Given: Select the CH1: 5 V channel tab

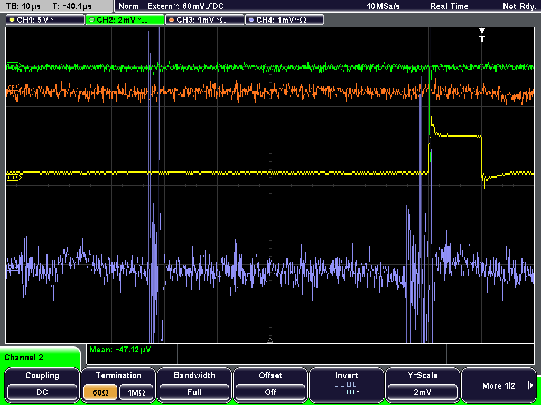Looking at the screenshot, I should click(x=45, y=20).
